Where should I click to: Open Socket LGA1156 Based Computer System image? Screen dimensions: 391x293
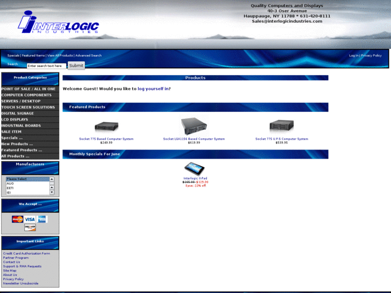tap(194, 126)
